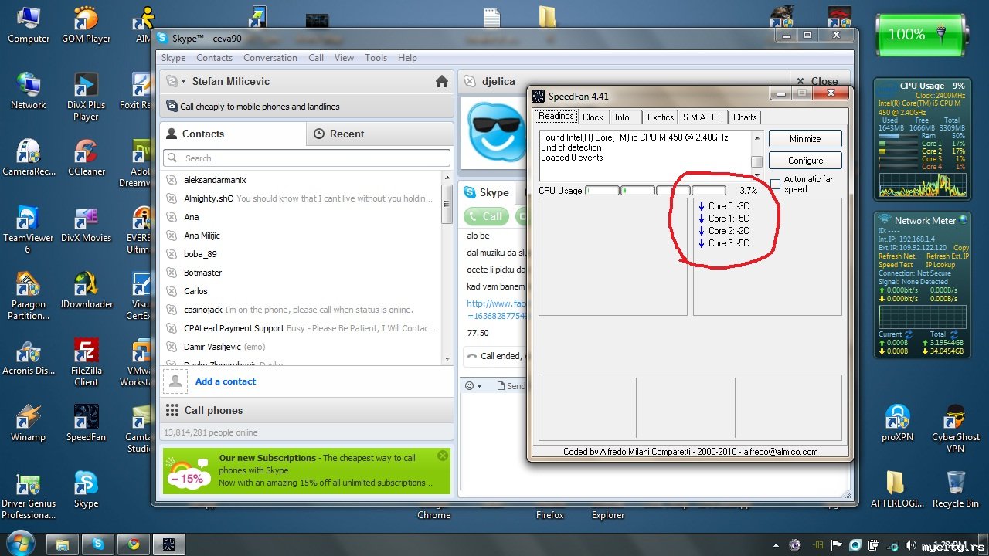Launch Paragon Partition desktop shortcut
The height and width of the screenshot is (556, 989).
coord(29,296)
